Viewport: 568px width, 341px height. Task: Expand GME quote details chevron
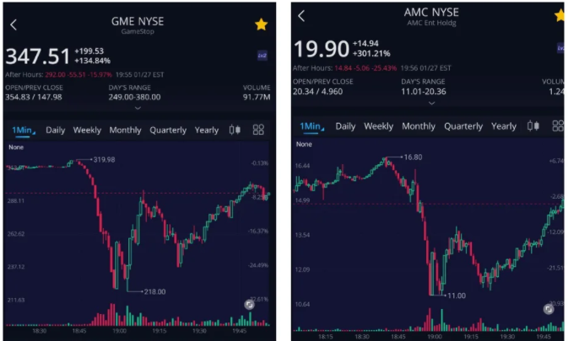pos(138,108)
